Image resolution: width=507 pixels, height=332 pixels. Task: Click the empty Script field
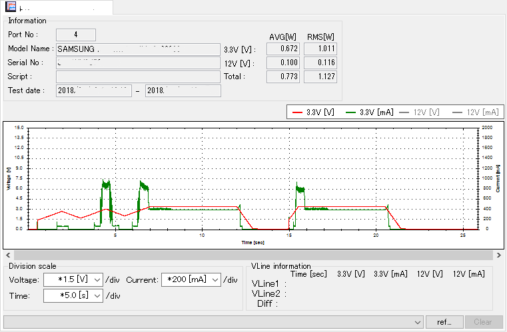[x=137, y=77]
